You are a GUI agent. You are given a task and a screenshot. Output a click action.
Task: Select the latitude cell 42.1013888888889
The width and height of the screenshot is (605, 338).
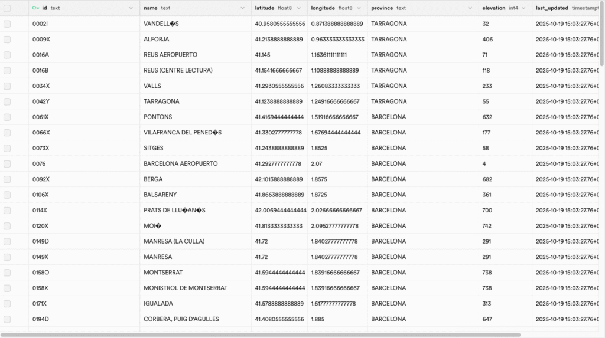pyautogui.click(x=279, y=179)
